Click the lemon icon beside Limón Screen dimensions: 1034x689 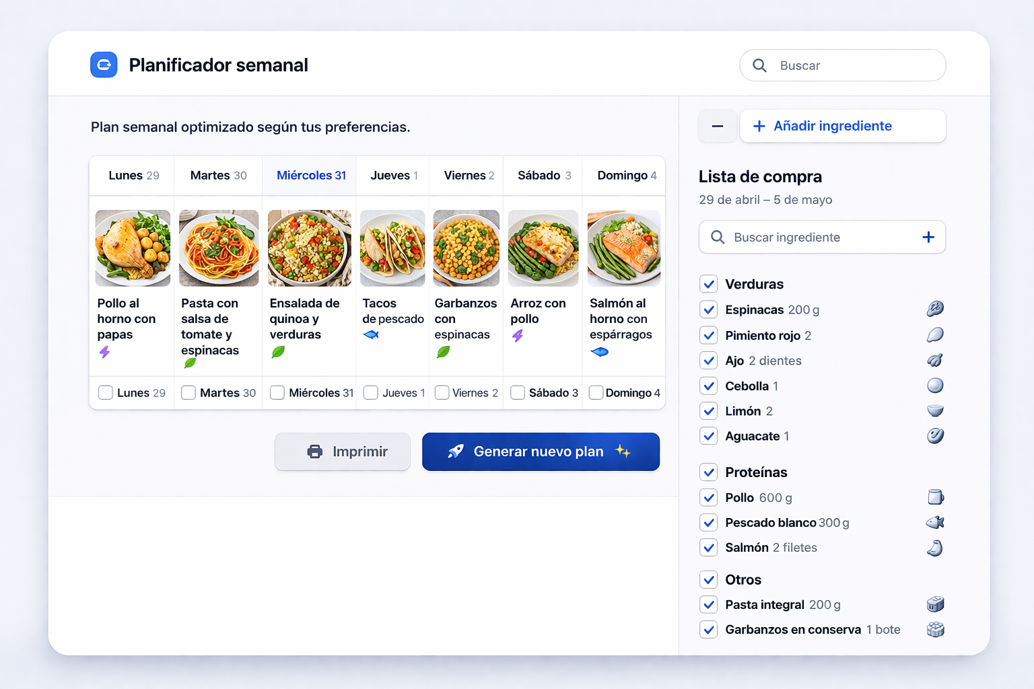pyautogui.click(x=935, y=411)
